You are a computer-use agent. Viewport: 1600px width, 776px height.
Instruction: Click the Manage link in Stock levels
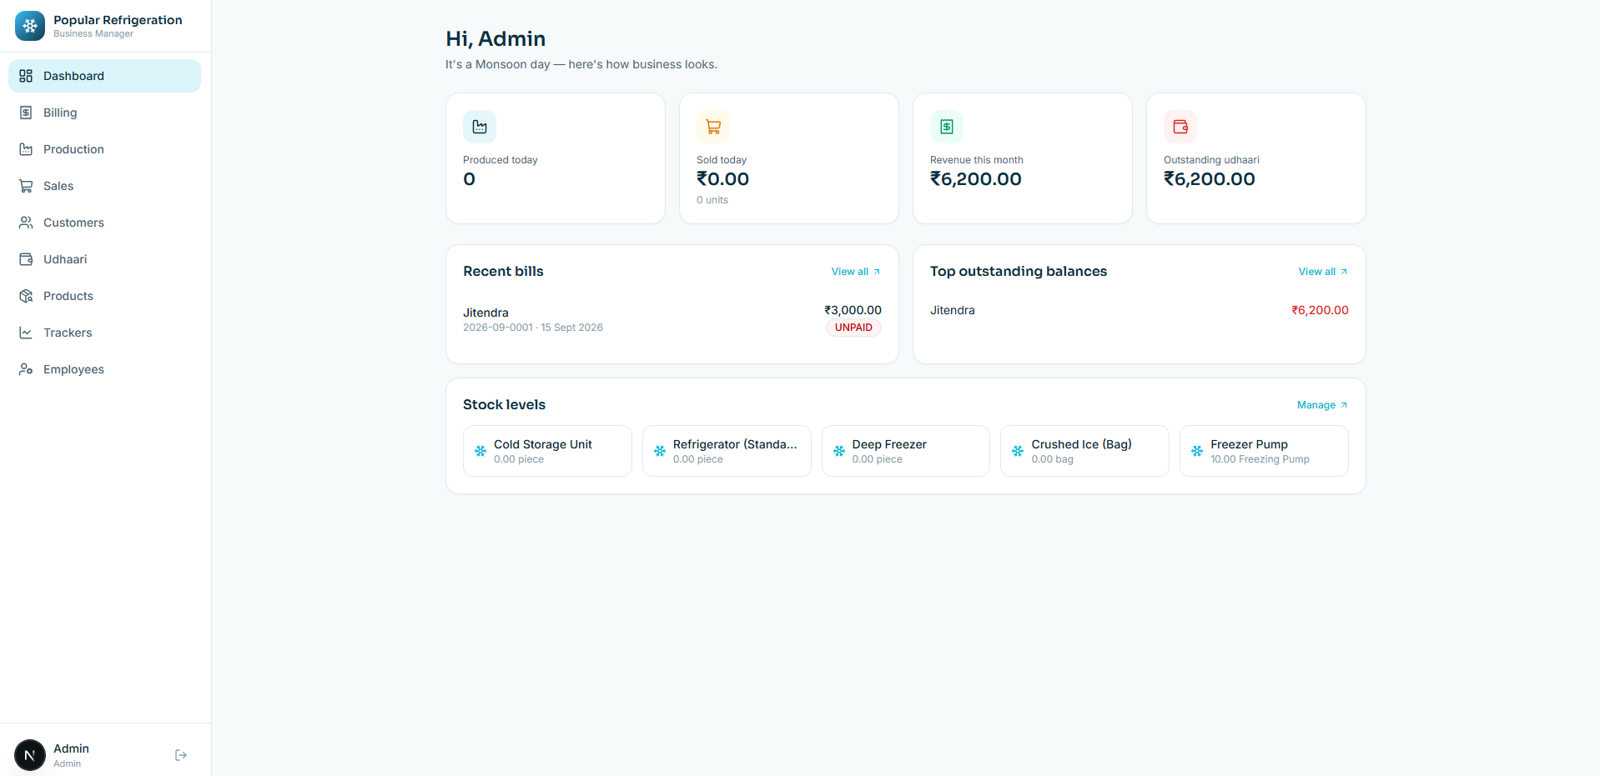pos(1322,405)
